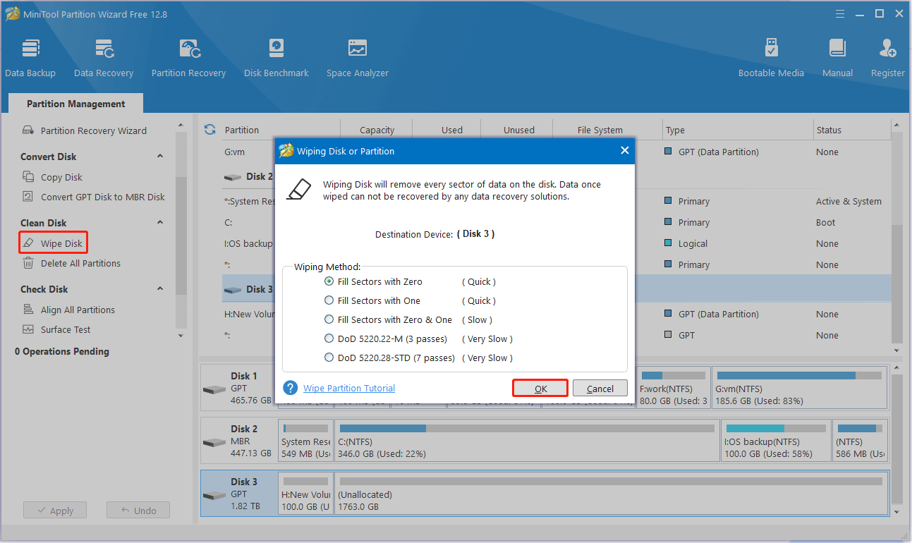
Task: Select Unallocated 1763.0 GB block
Action: click(x=610, y=493)
